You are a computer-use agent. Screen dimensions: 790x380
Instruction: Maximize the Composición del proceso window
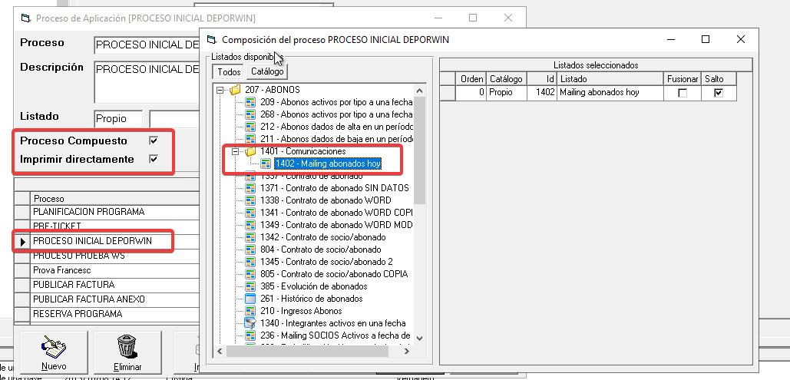(706, 39)
